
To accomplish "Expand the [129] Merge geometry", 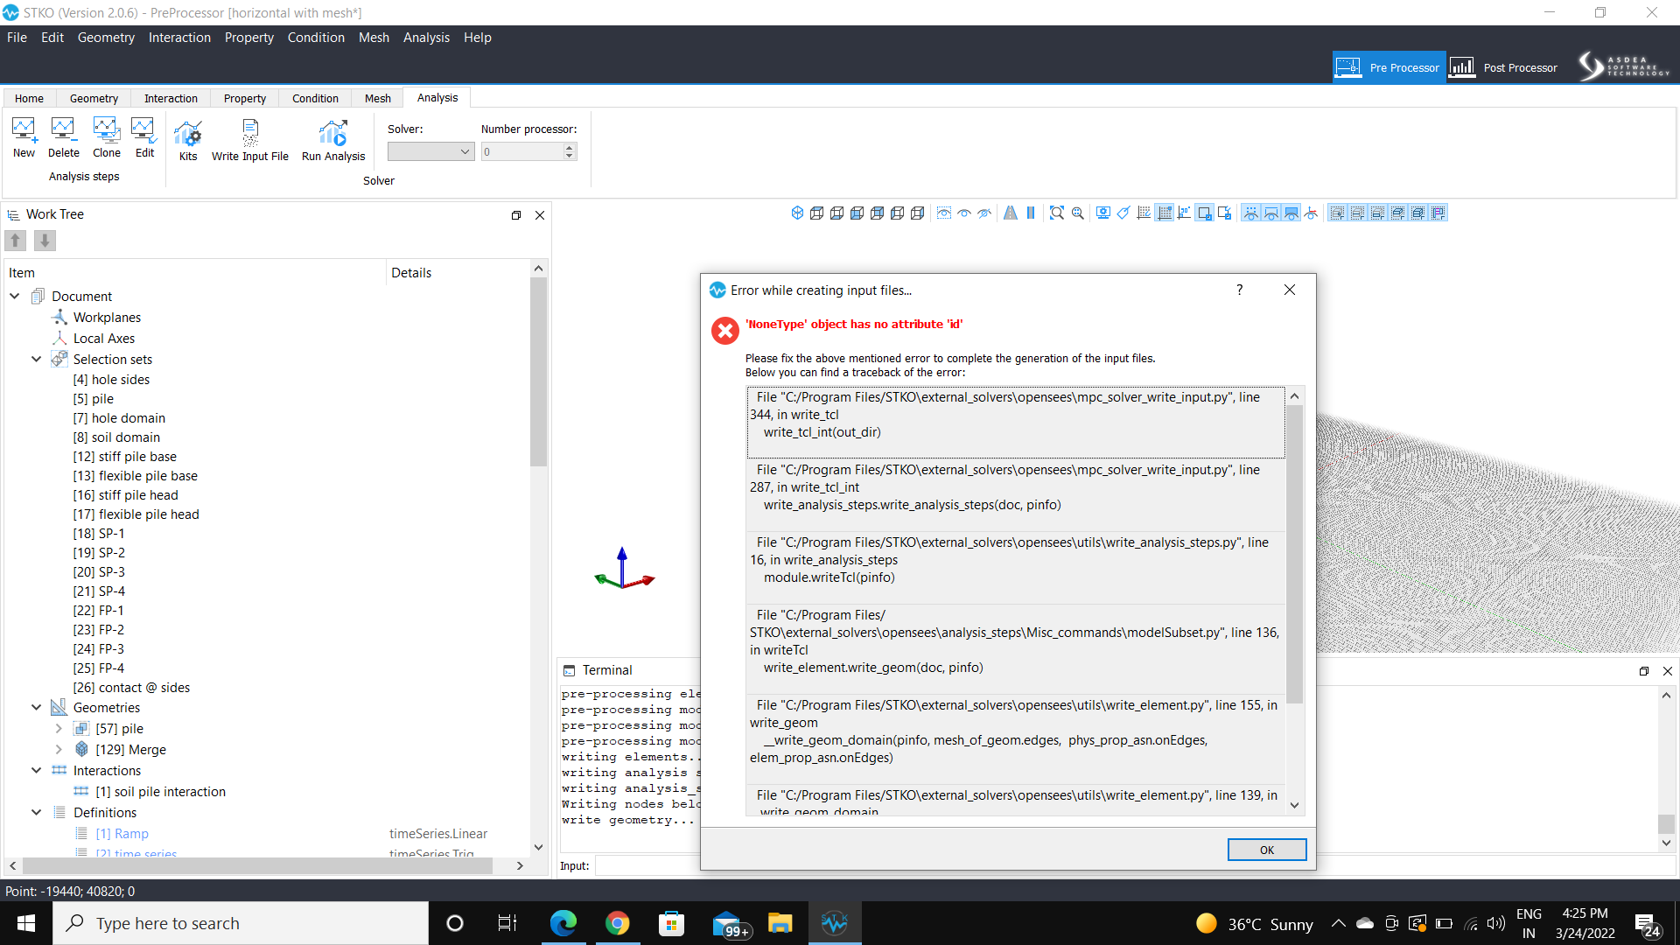I will [x=59, y=749].
